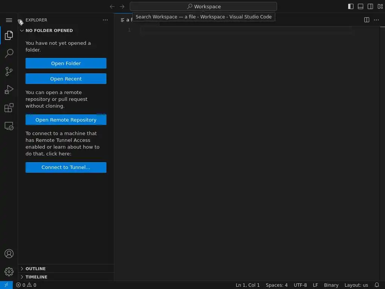The width and height of the screenshot is (385, 289).
Task: Toggle the bottom panel
Action: (x=361, y=7)
